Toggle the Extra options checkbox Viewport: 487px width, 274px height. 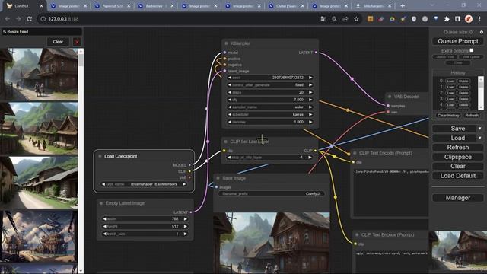point(472,50)
